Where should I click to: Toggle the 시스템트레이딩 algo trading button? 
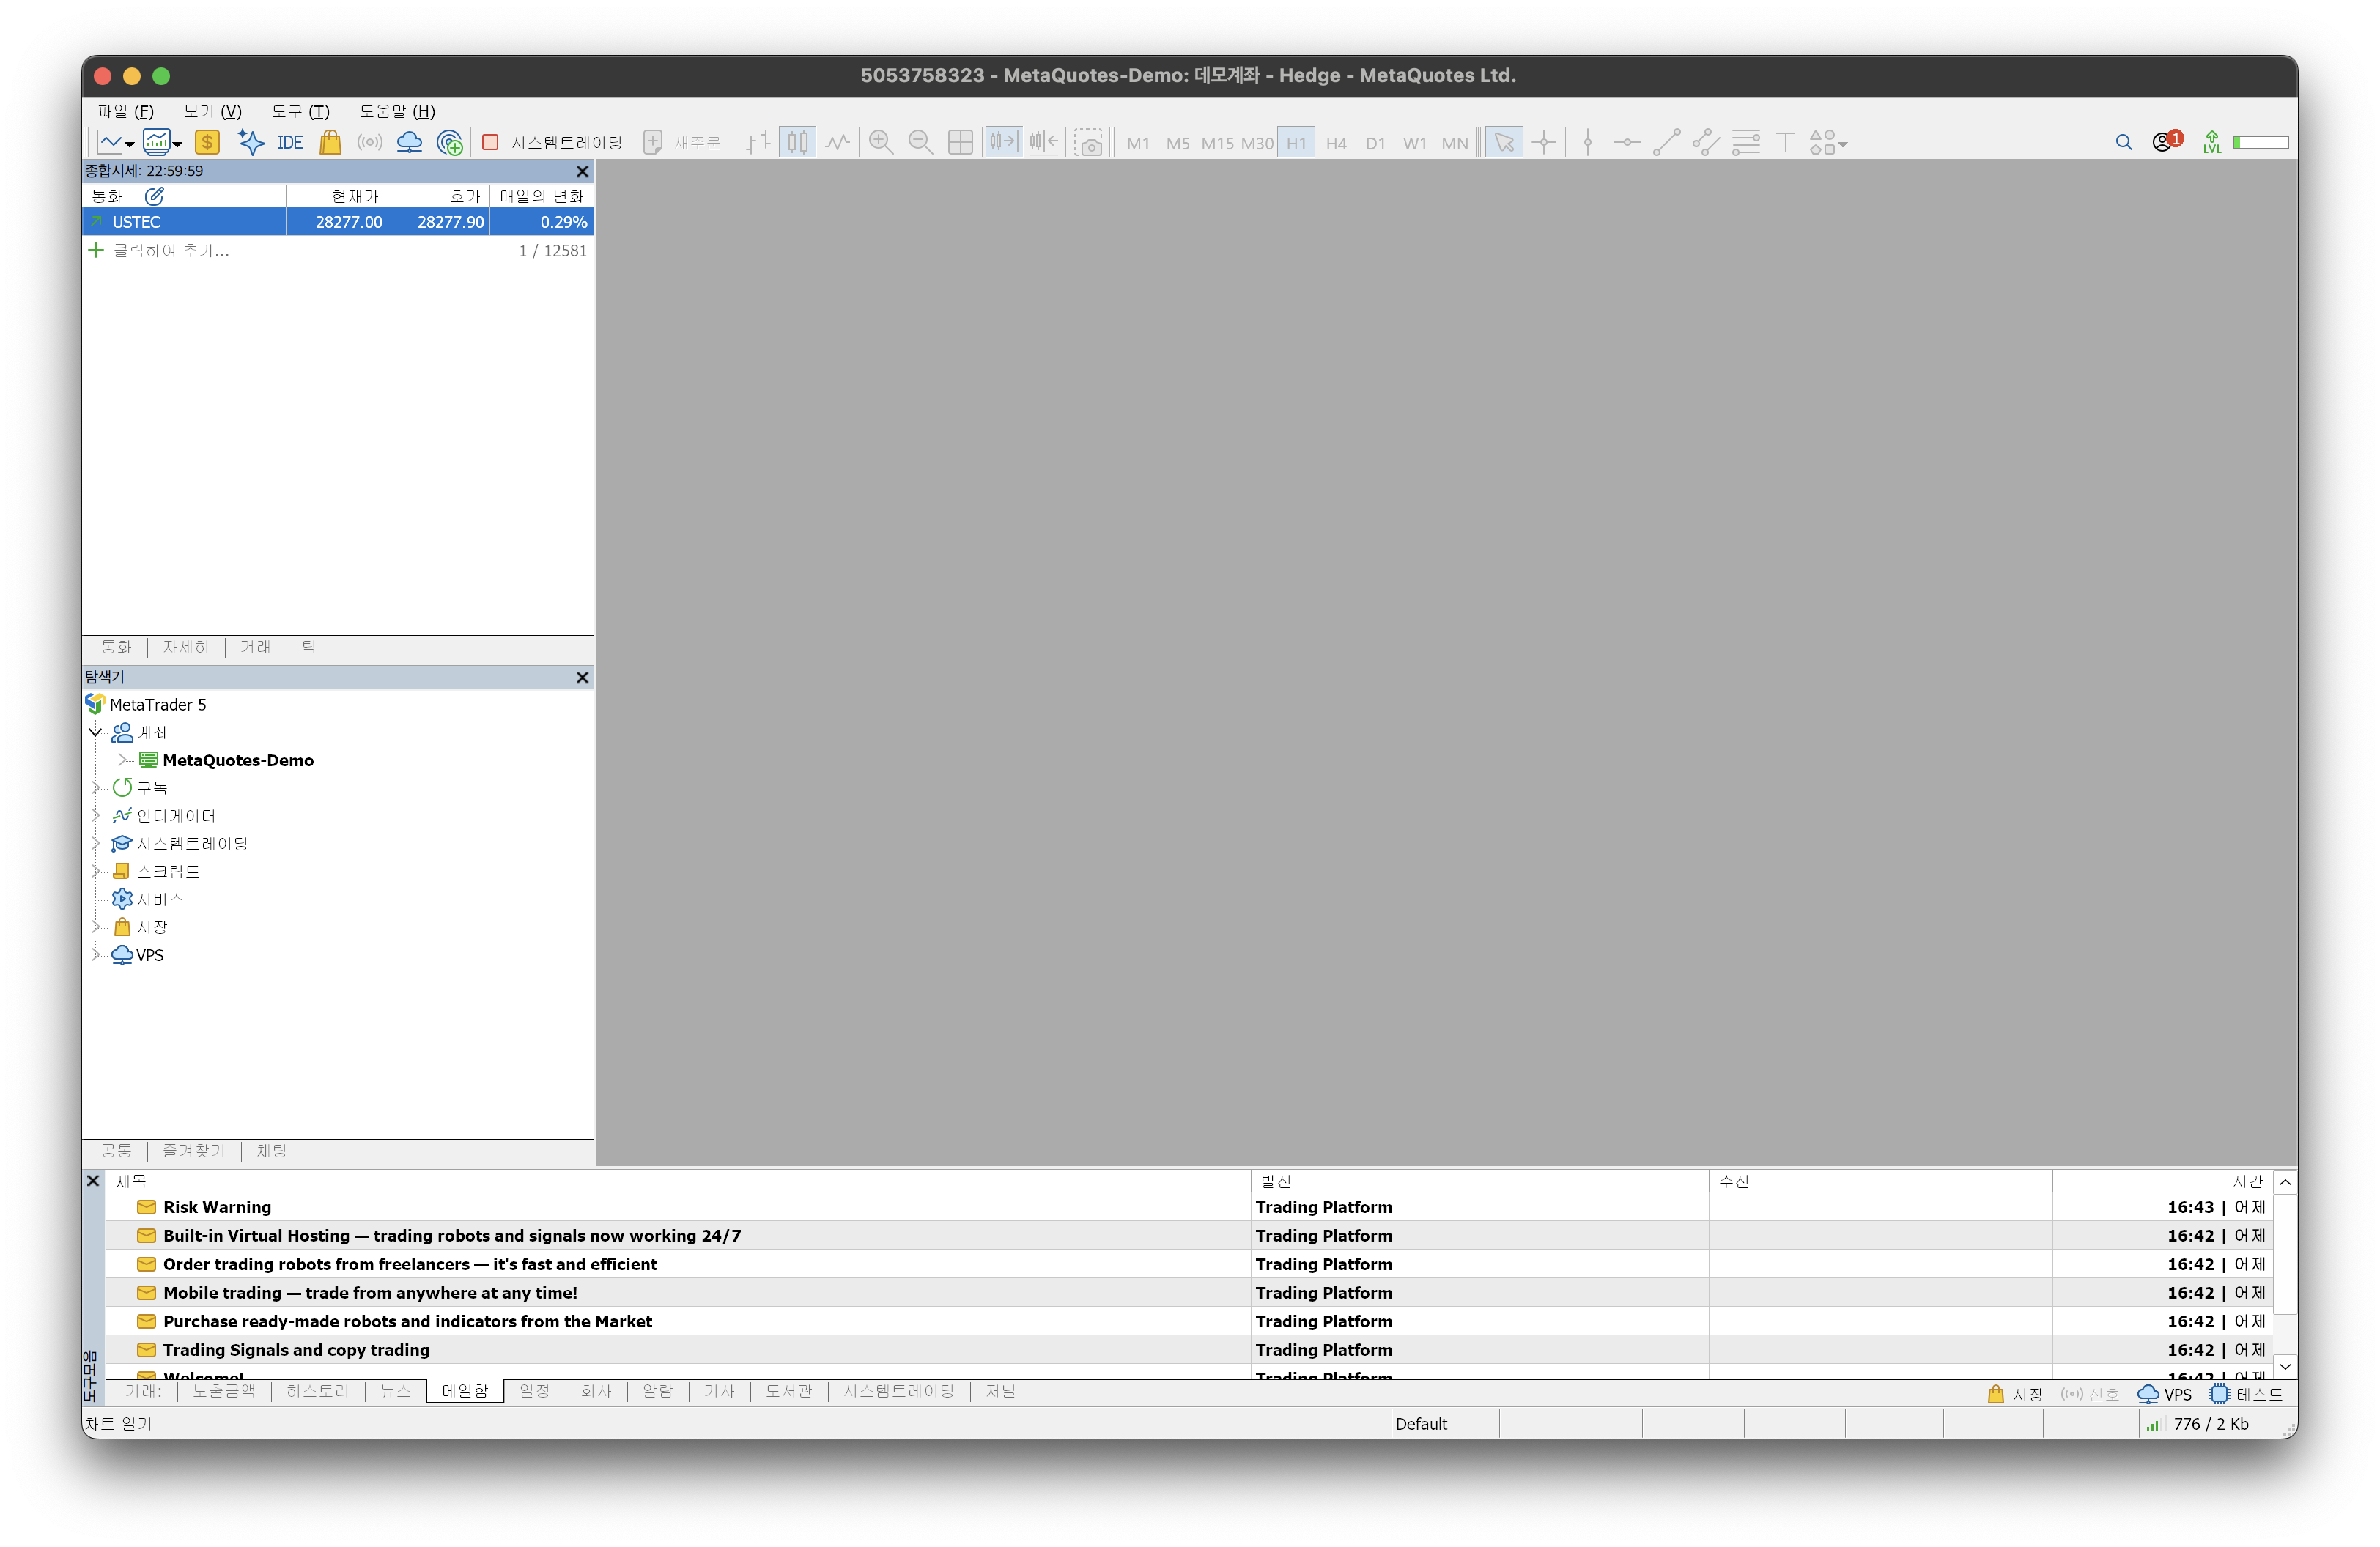[552, 143]
